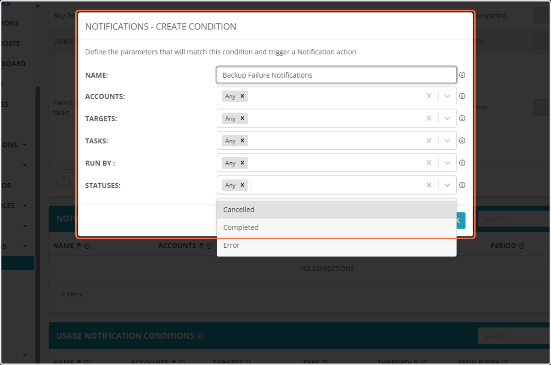Sort conditions table by Accounts
This screenshot has width=551, height=365.
[x=201, y=246]
